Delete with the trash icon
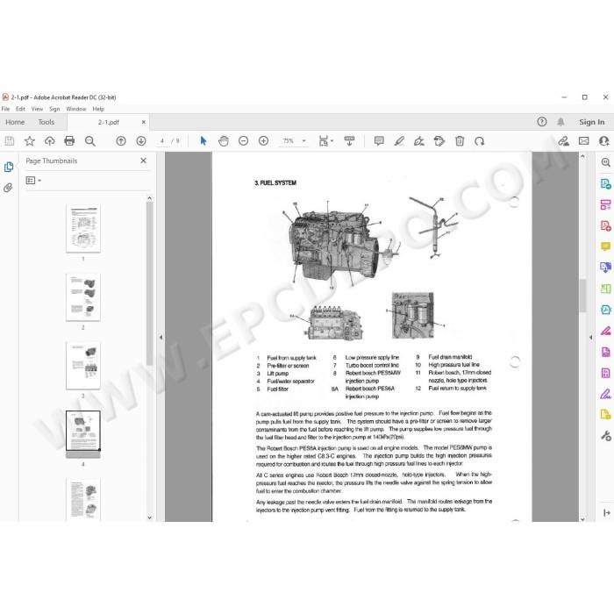This screenshot has width=614, height=614. (460, 141)
